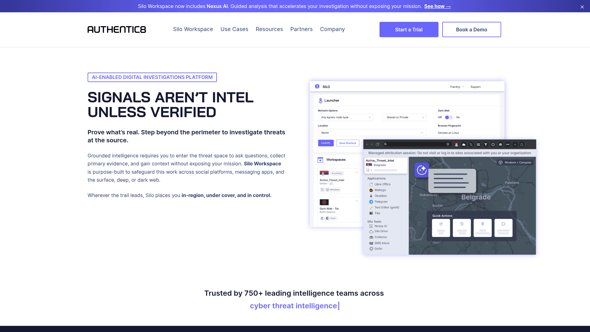590x332 pixels.
Task: Toggle the Dark Web switch
Action: pos(449,117)
